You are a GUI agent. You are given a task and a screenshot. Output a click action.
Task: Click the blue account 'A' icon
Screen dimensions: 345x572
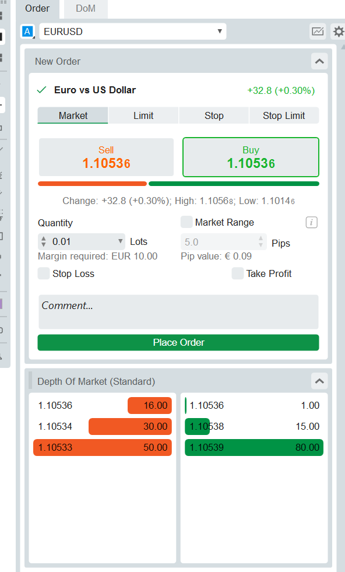[27, 31]
